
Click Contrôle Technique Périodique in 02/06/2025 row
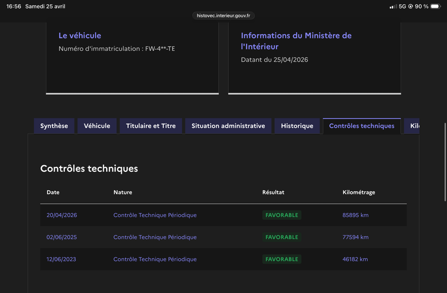(155, 237)
